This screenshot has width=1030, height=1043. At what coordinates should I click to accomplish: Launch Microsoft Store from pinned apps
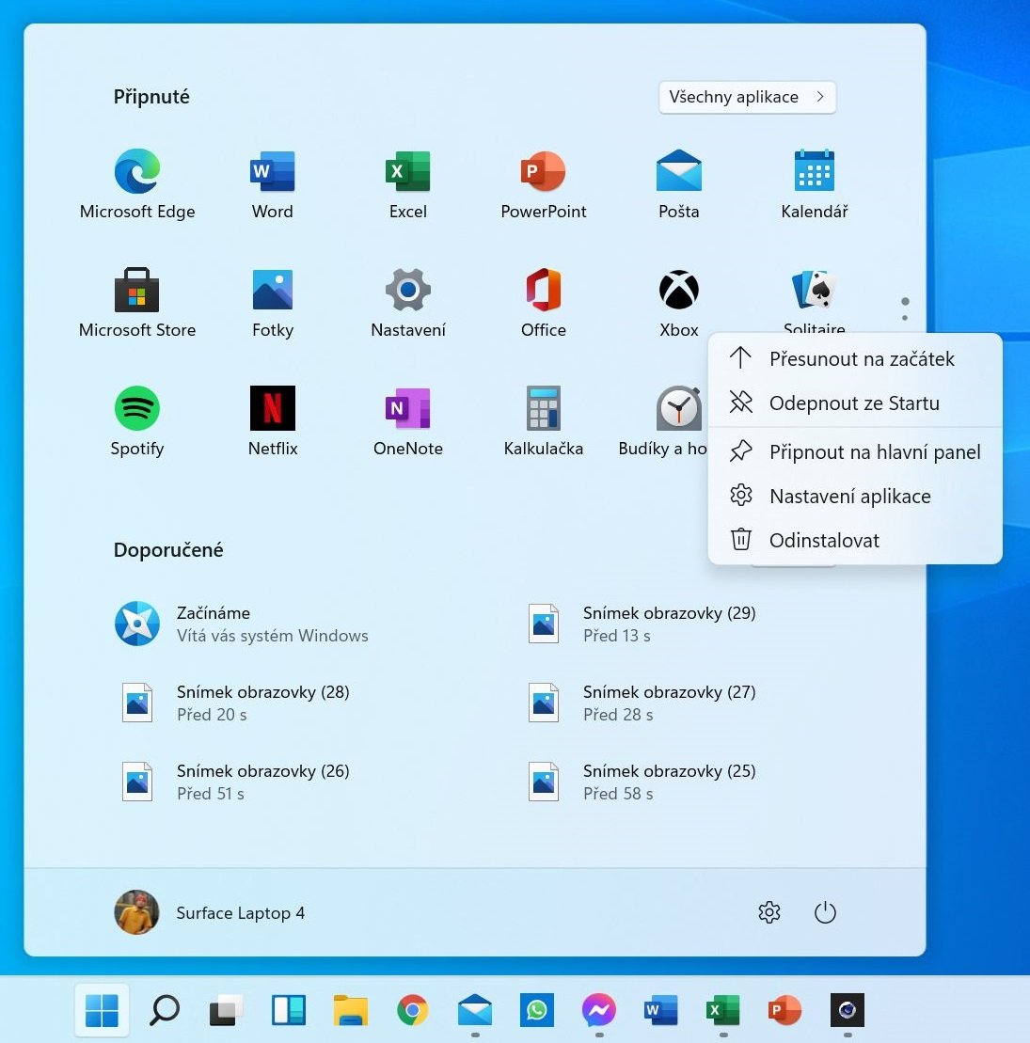click(137, 303)
